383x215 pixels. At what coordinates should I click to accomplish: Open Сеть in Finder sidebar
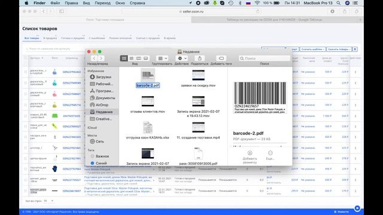coord(97,142)
